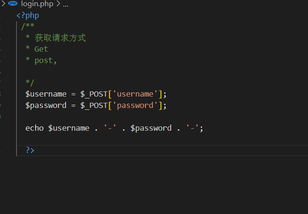Click the 'username' string in $_POST
The width and height of the screenshot is (308, 214).
(135, 94)
